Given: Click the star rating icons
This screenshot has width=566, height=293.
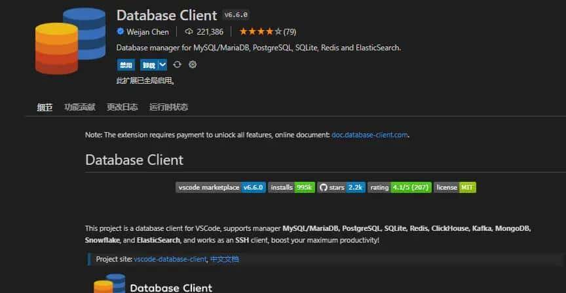Looking at the screenshot, I should pos(260,32).
